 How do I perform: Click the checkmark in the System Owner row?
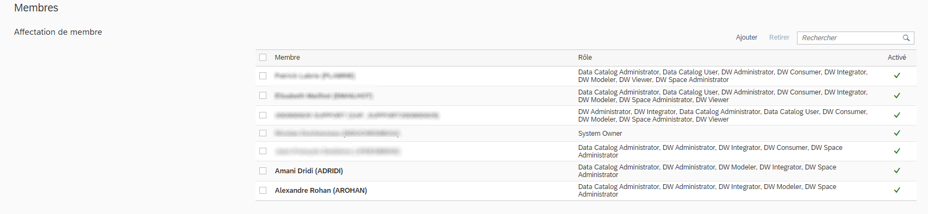[x=897, y=133]
